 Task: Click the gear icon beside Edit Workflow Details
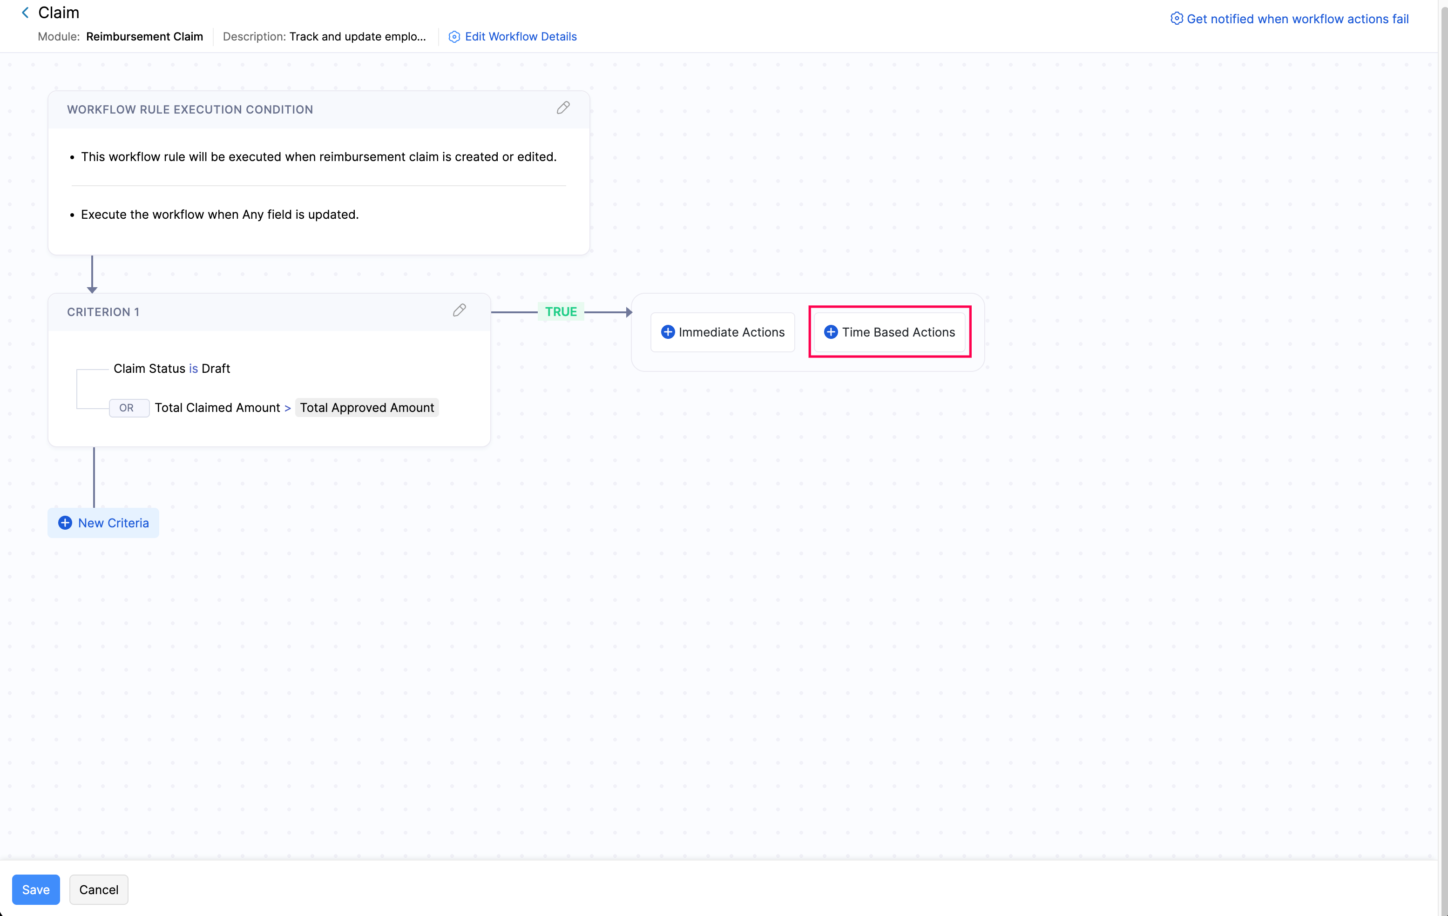[x=454, y=37]
